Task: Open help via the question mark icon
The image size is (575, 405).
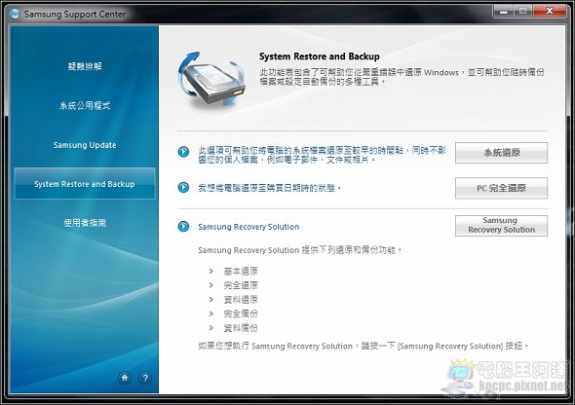Action: point(145,378)
